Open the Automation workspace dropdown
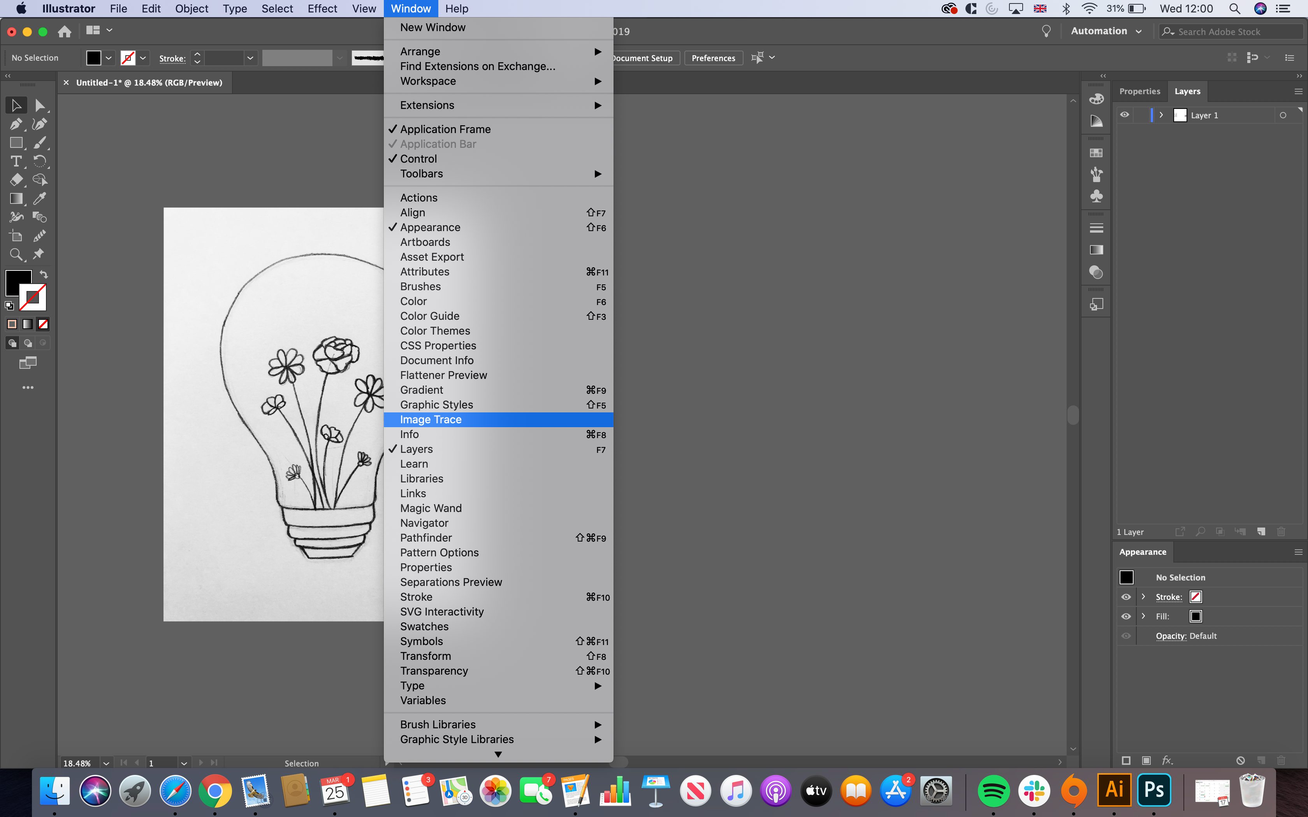Screen dimensions: 1308x817 1106,32
